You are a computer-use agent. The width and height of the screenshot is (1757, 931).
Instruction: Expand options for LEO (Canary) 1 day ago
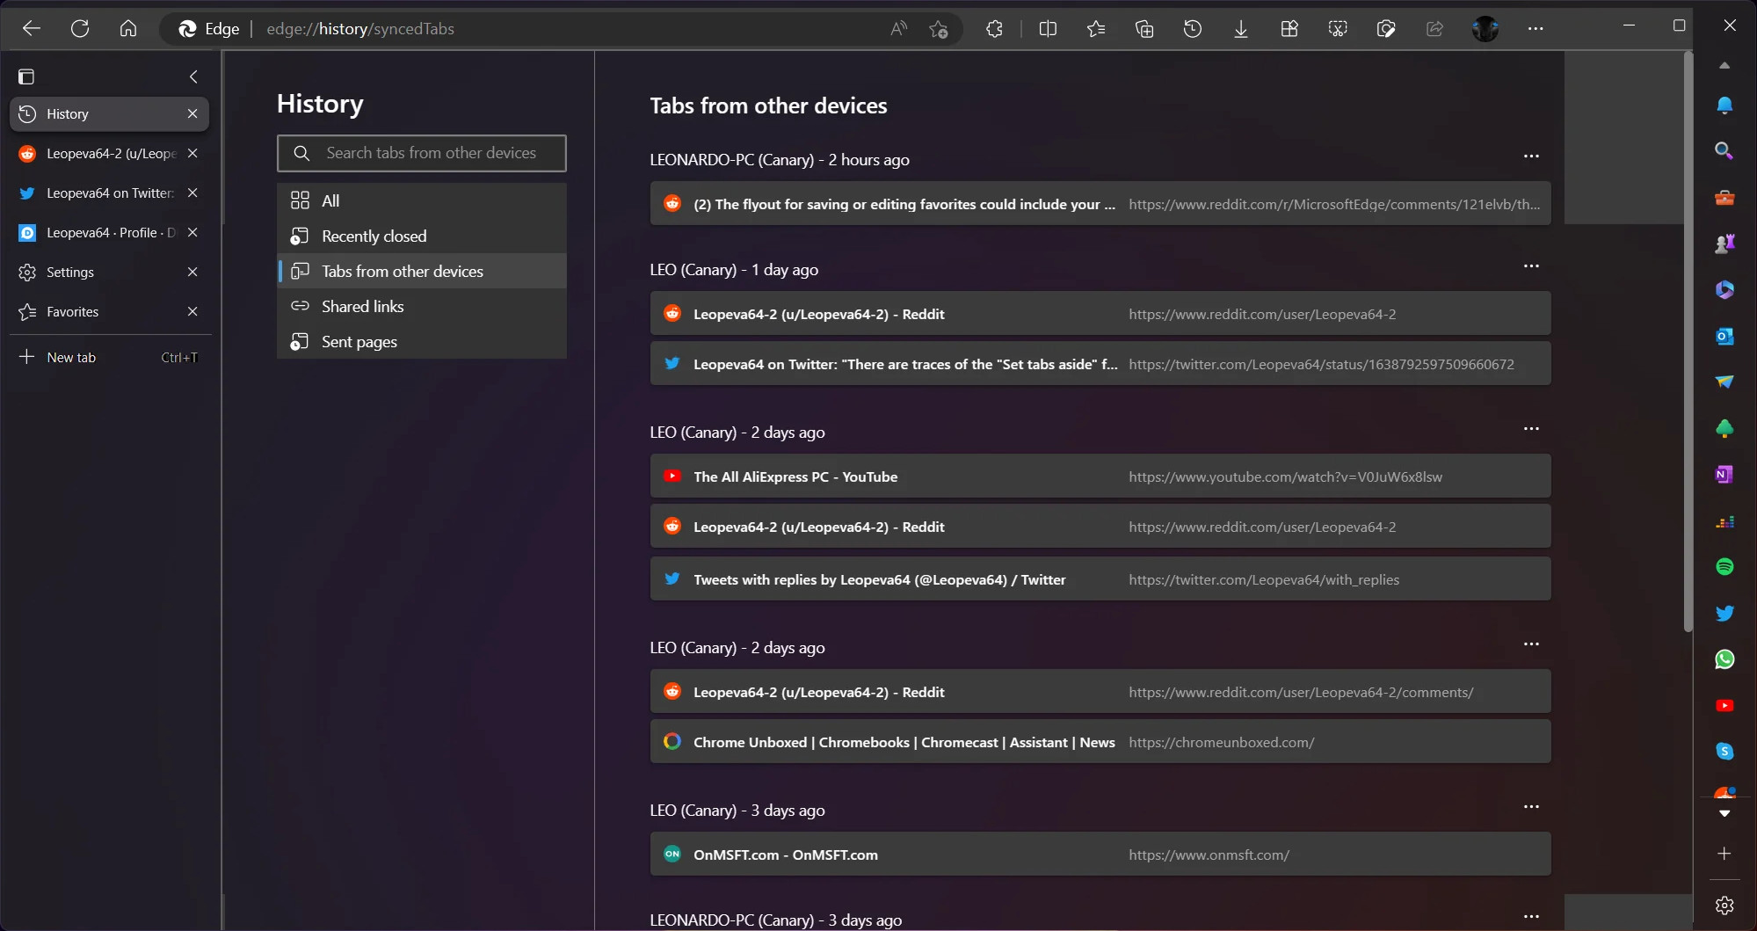1531,266
